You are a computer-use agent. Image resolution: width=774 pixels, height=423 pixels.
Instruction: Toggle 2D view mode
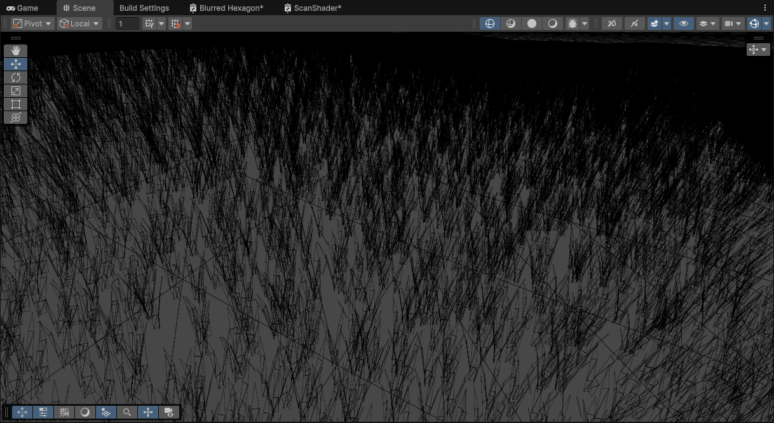click(x=611, y=23)
